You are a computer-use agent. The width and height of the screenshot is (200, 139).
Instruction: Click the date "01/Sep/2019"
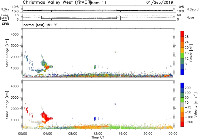click(x=160, y=3)
